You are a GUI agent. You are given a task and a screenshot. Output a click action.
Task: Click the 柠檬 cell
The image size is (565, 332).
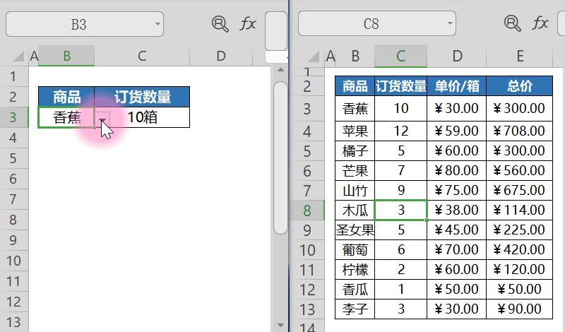click(355, 270)
